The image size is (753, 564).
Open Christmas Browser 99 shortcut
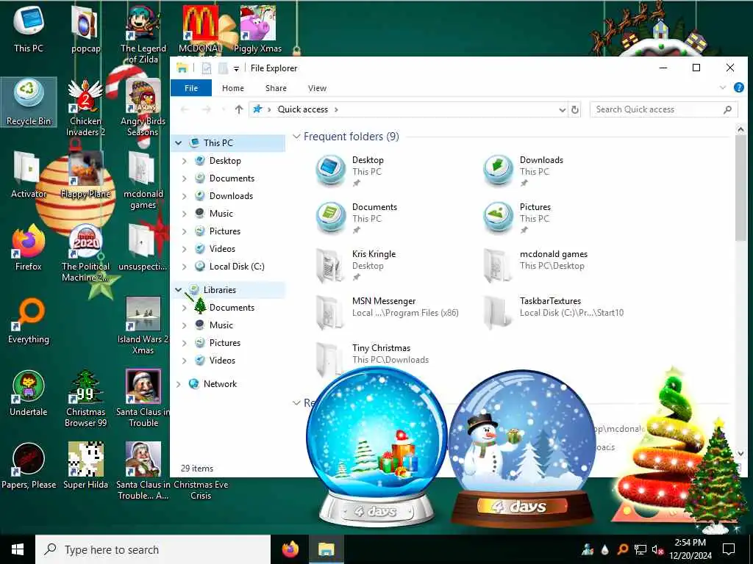click(85, 399)
